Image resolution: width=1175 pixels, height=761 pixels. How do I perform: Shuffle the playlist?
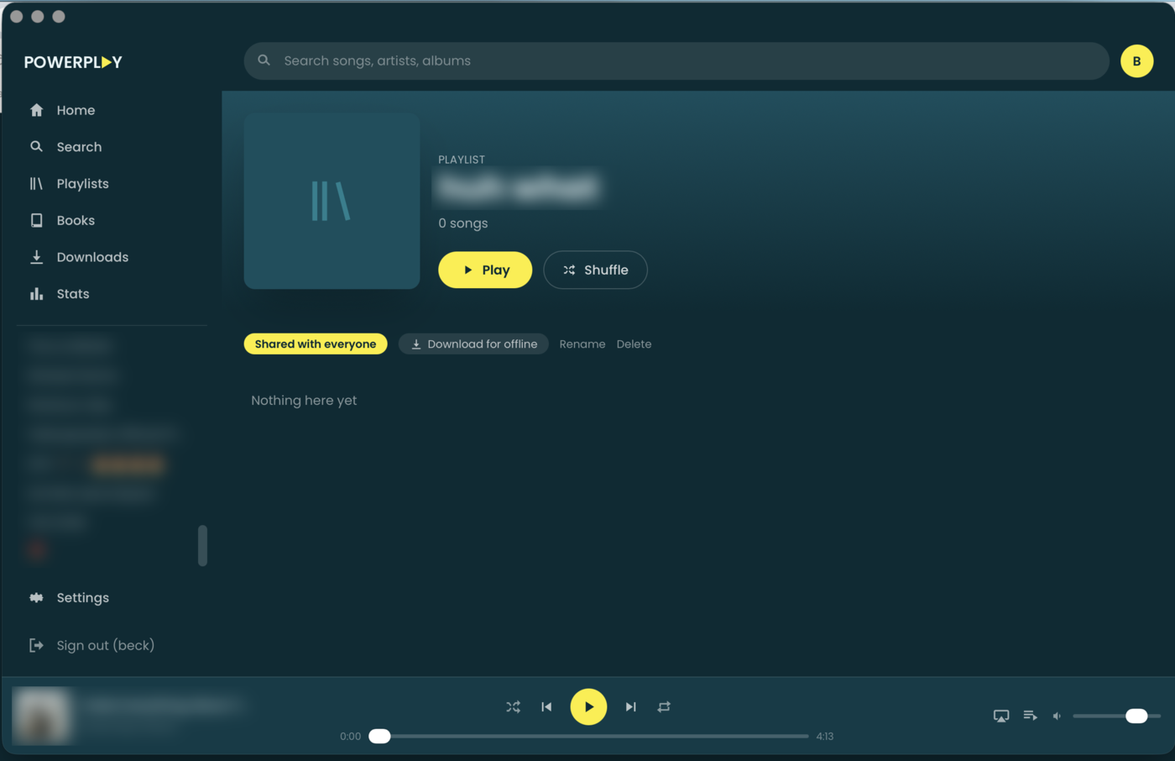pos(595,270)
